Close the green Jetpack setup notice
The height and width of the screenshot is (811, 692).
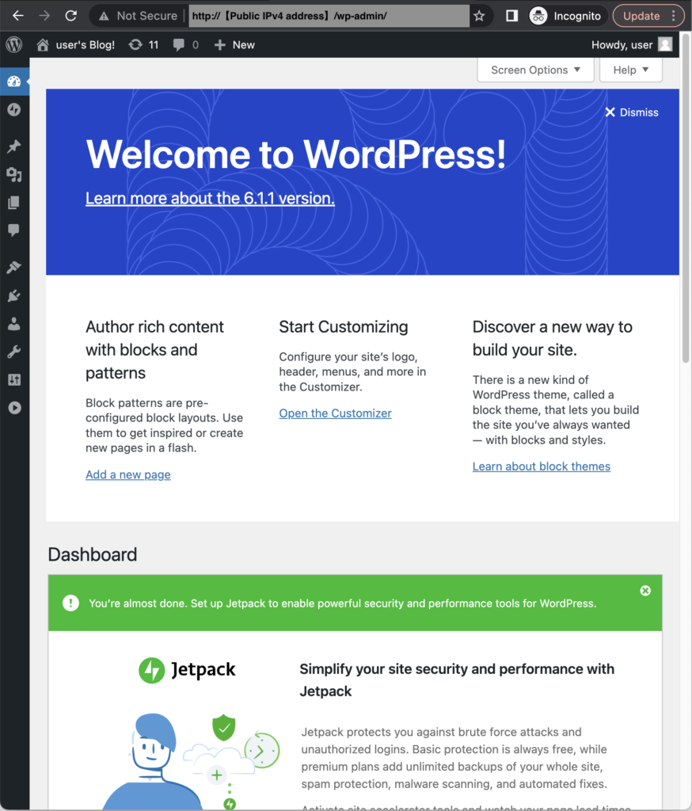[645, 591]
